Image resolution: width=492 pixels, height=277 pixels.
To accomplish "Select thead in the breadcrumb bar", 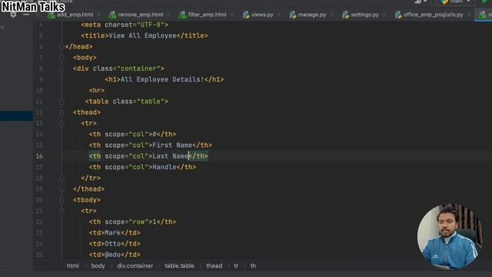I will [x=214, y=265].
